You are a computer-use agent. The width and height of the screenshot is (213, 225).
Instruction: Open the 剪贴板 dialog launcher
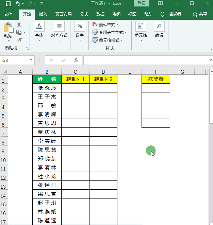pyautogui.click(x=27, y=49)
